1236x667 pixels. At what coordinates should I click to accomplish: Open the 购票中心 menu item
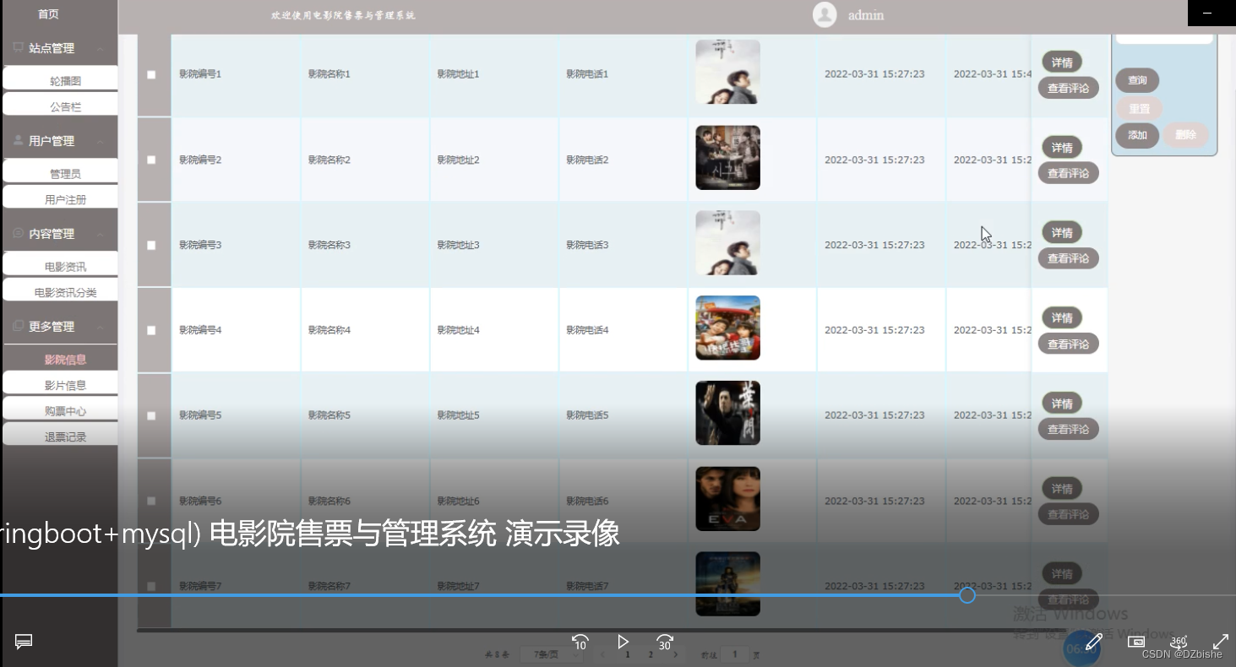click(x=60, y=409)
